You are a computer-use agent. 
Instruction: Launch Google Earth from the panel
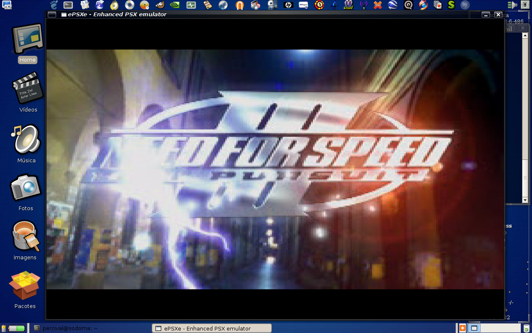(x=393, y=5)
